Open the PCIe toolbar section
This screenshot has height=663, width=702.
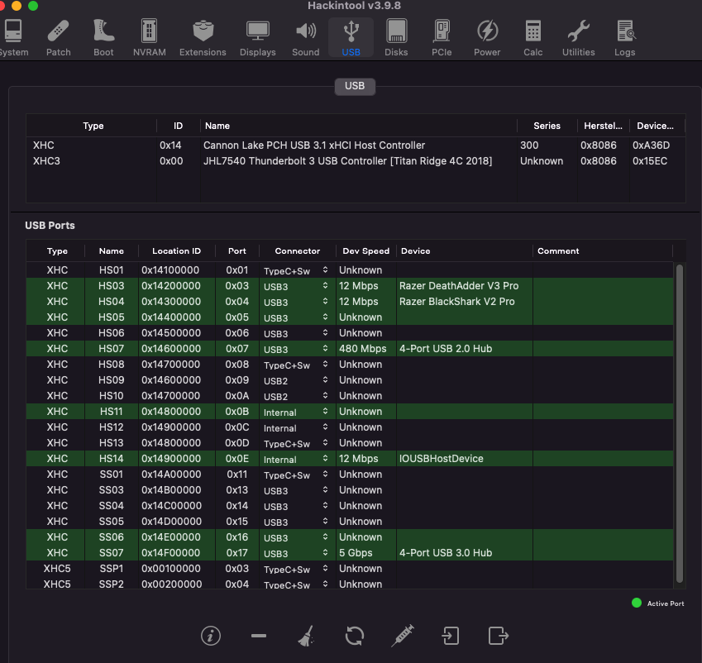[x=442, y=38]
